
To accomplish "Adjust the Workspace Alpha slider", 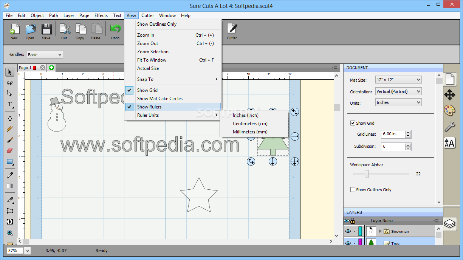I will (x=366, y=174).
